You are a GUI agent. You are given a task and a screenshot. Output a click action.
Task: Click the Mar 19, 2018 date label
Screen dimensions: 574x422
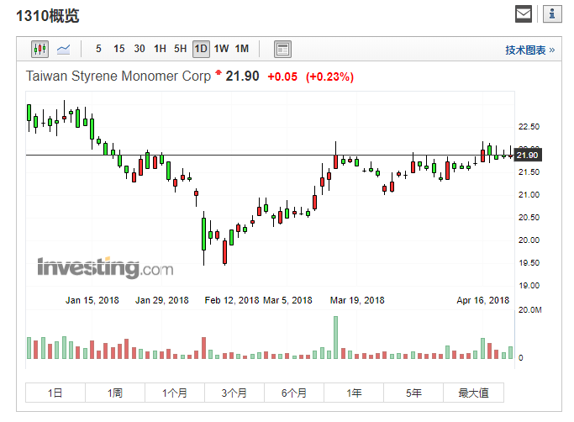tap(357, 300)
